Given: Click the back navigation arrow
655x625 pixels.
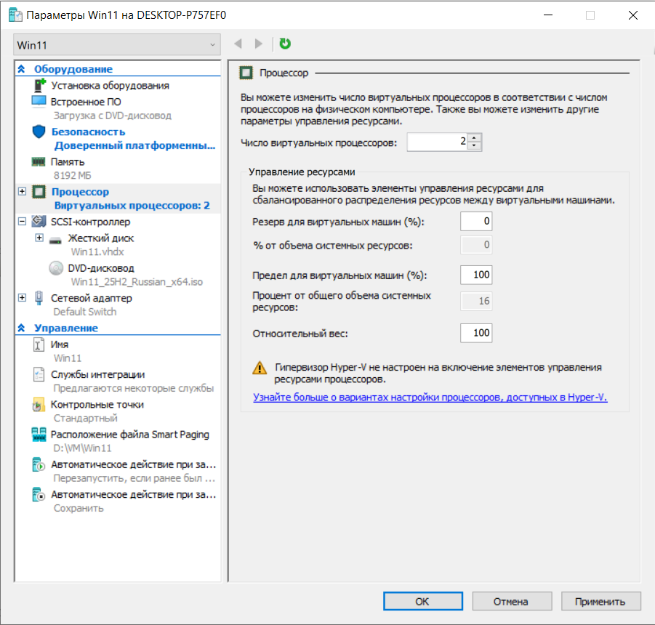Looking at the screenshot, I should pyautogui.click(x=238, y=44).
